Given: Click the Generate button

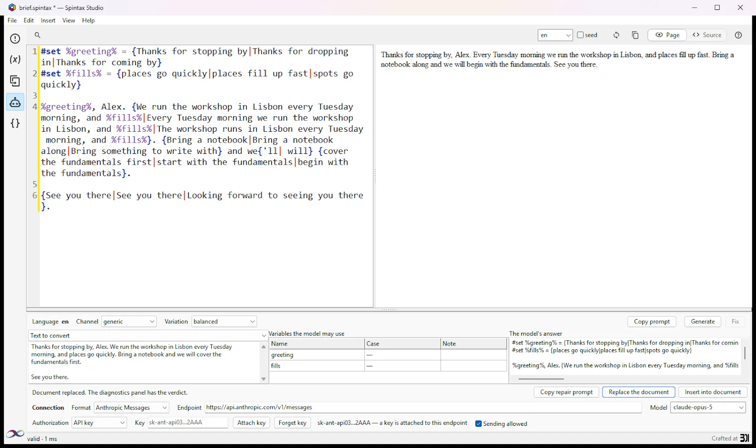Looking at the screenshot, I should (x=703, y=321).
